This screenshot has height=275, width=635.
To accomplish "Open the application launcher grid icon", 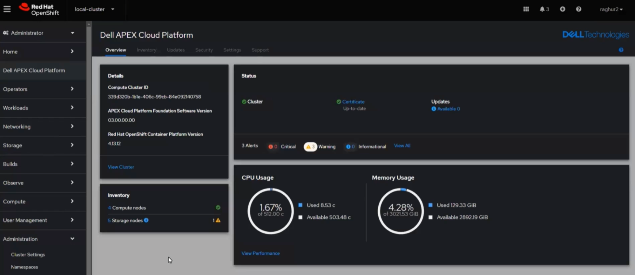I will pyautogui.click(x=526, y=9).
